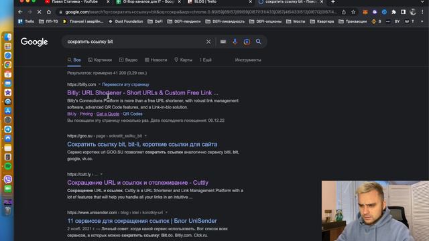The height and width of the screenshot is (241, 429).
Task: Open Инструменты search tools
Action: click(x=248, y=60)
